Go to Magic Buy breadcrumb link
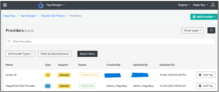 pos(9,16)
